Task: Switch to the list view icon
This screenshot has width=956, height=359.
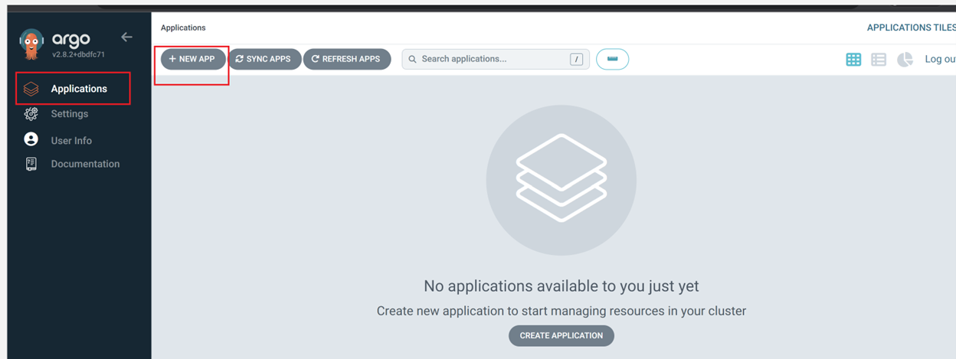Action: (879, 59)
